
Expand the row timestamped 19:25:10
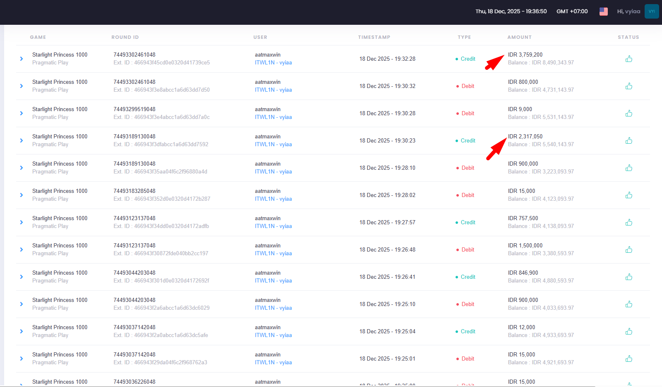[x=22, y=304]
